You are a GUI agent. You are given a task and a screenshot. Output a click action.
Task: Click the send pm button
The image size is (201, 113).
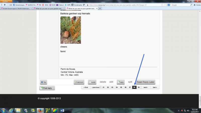click(79, 82)
